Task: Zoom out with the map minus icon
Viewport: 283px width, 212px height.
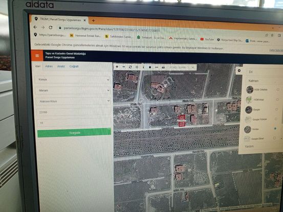Action: click(124, 67)
